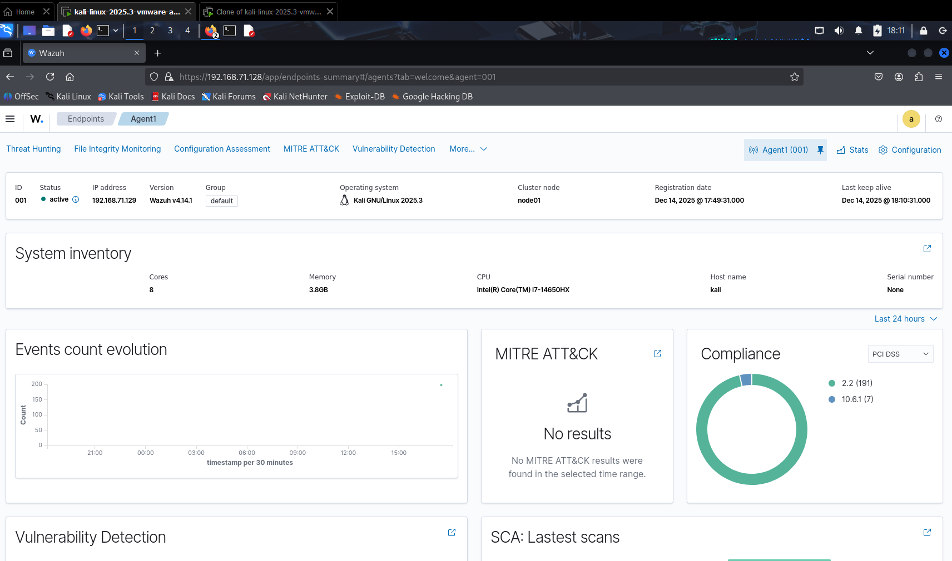The height and width of the screenshot is (561, 952).
Task: Go back in Firefox
Action: click(10, 77)
